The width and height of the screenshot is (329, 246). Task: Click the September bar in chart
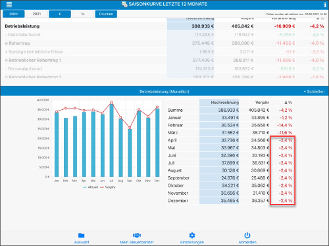point(130,153)
